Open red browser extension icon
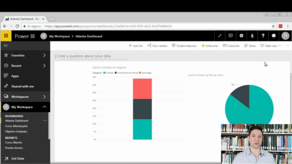 coord(281,26)
